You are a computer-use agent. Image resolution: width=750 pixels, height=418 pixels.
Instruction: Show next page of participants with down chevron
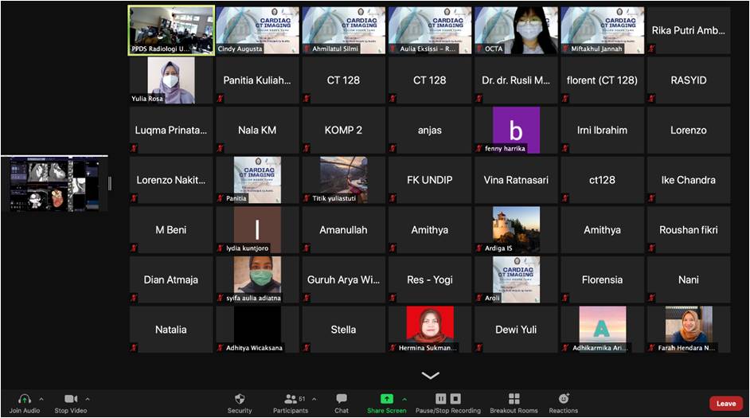click(430, 375)
